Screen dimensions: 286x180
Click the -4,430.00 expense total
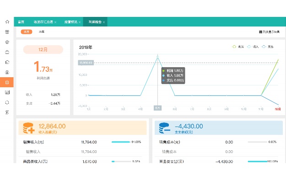point(189,126)
